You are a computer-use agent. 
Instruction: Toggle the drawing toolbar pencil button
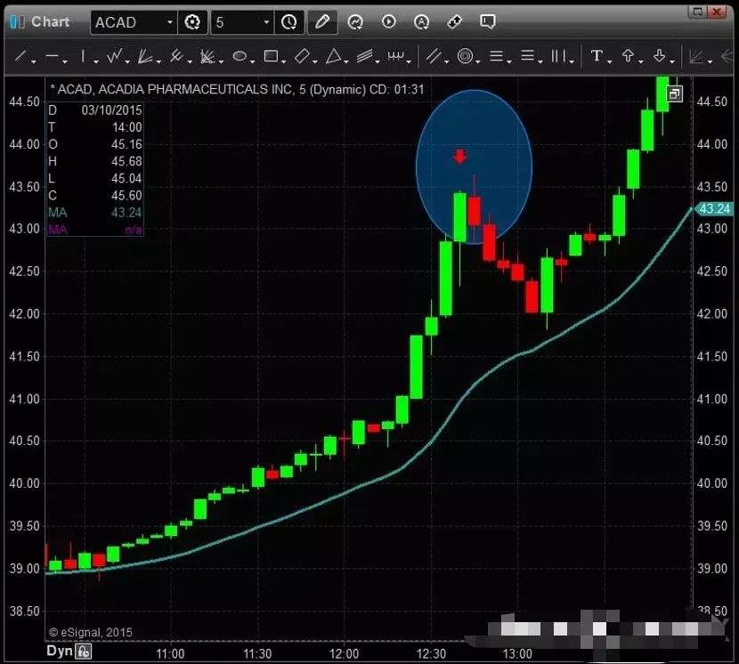(x=322, y=22)
